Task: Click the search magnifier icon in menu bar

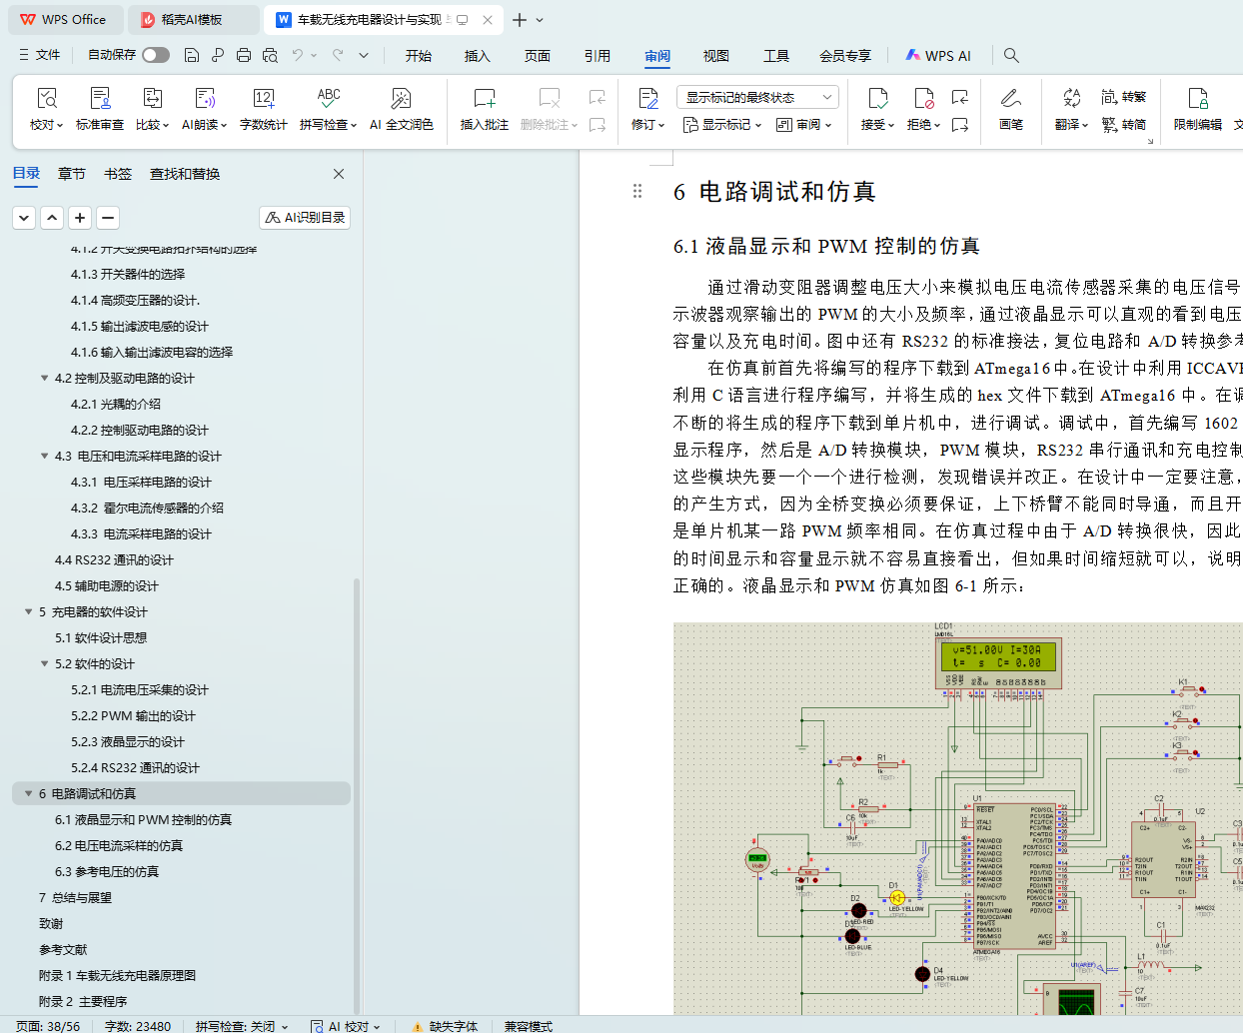Action: click(x=1011, y=56)
